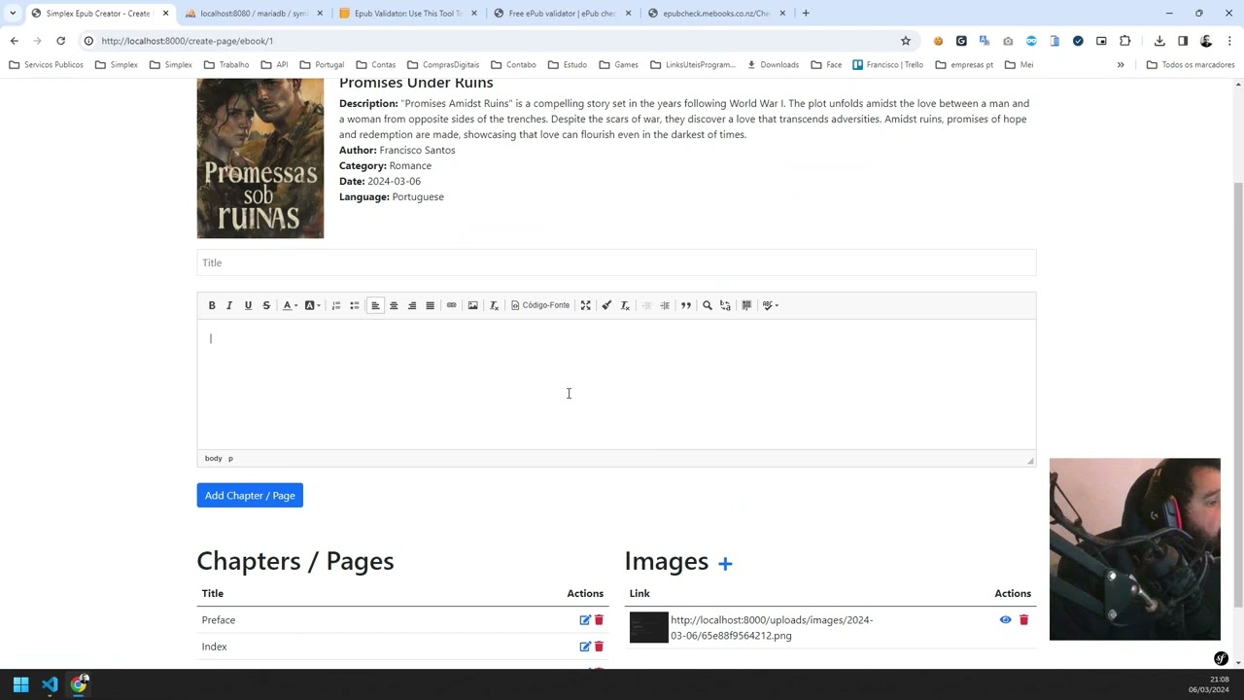Viewport: 1244px width, 700px height.
Task: Click the copy formatting brush icon
Action: click(x=606, y=305)
